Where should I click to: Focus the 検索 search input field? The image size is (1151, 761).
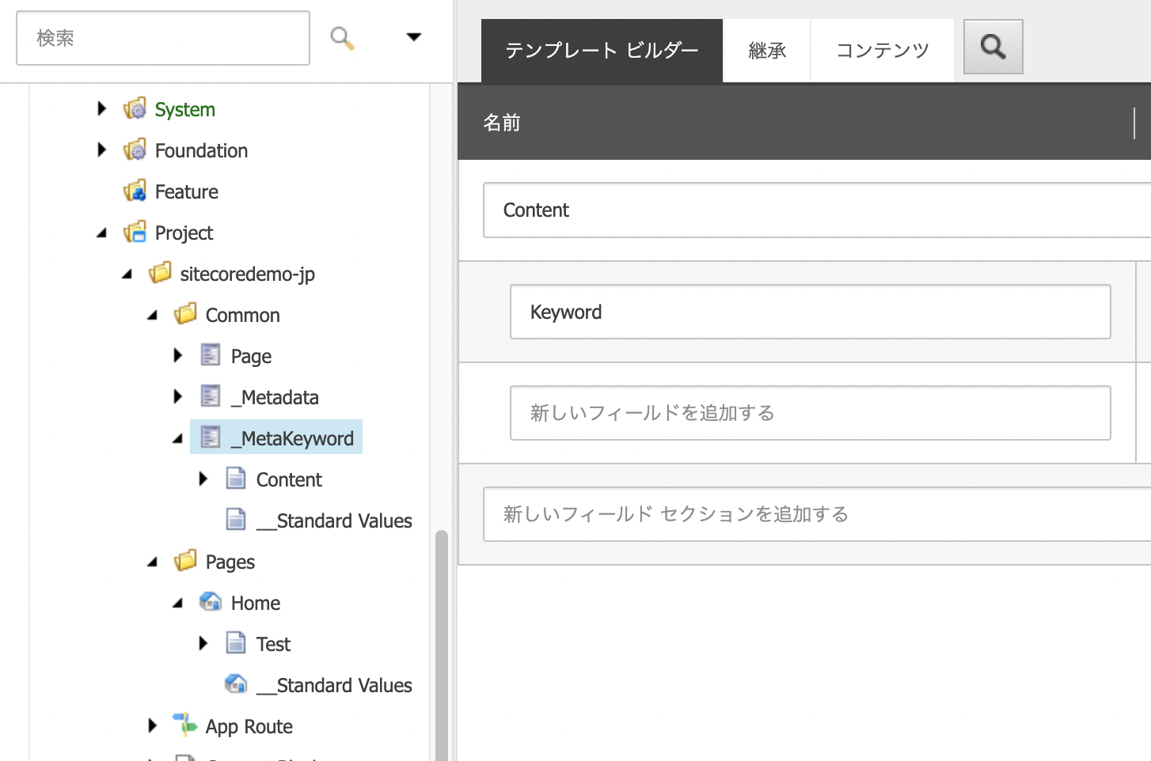pyautogui.click(x=163, y=38)
